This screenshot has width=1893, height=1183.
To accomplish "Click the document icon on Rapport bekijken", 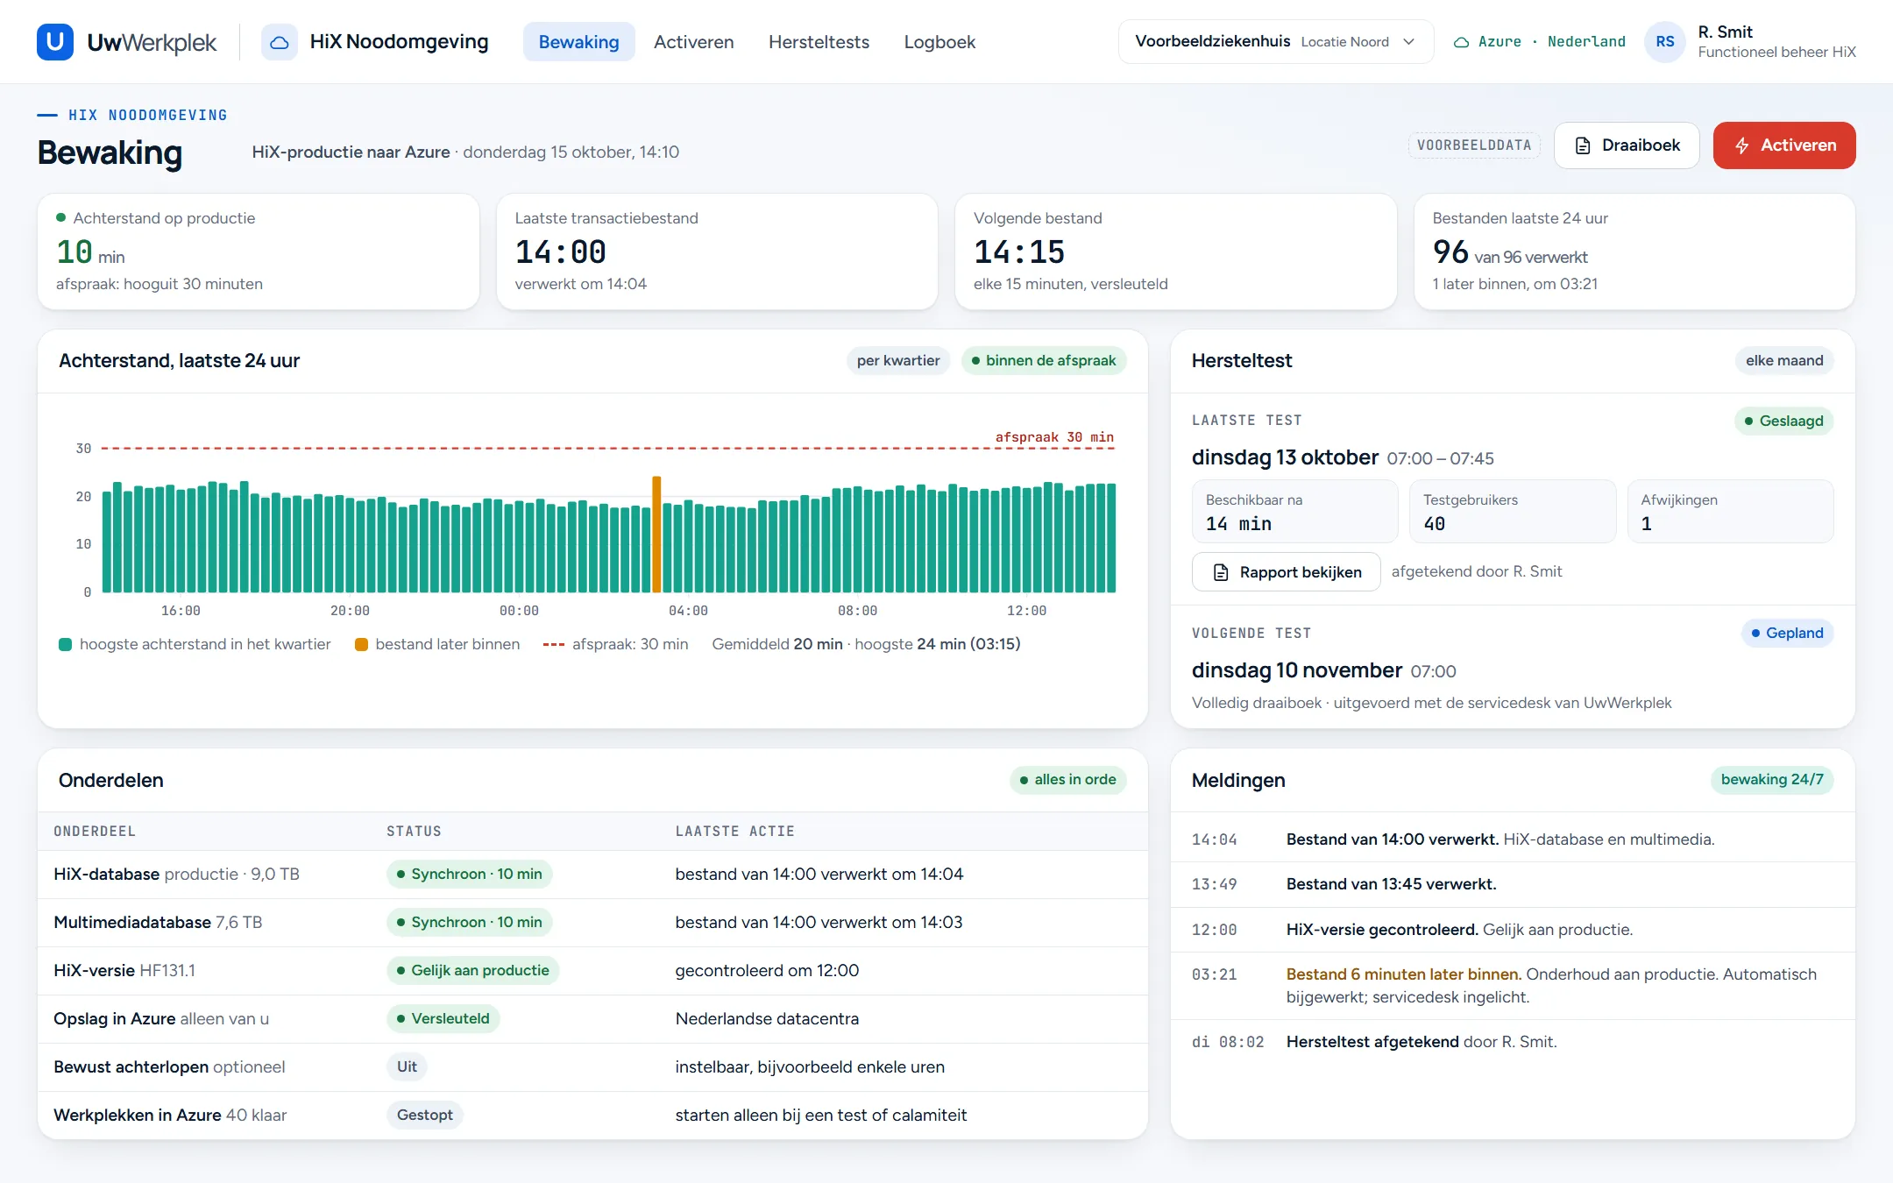I will coord(1221,572).
